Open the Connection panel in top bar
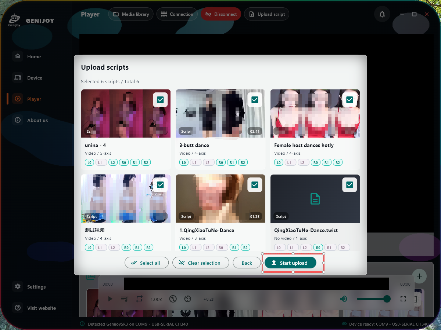Viewport: 441px width, 330px height. click(x=177, y=14)
